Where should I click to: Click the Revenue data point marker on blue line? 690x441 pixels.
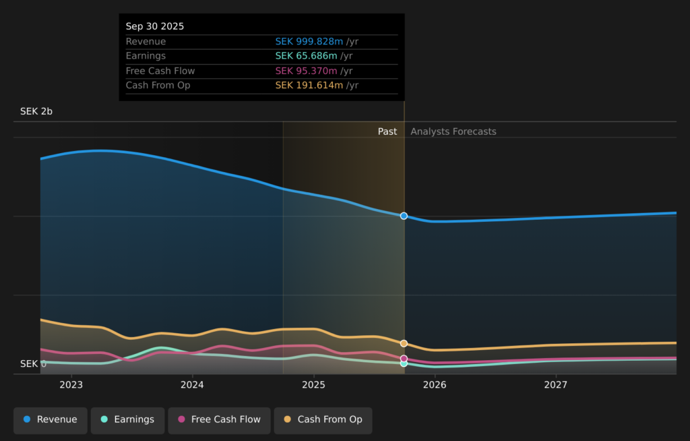click(404, 216)
